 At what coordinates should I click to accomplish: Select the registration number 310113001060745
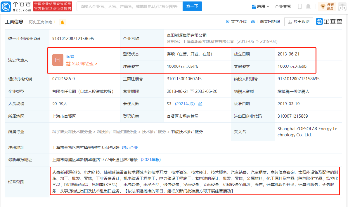pos(184,79)
